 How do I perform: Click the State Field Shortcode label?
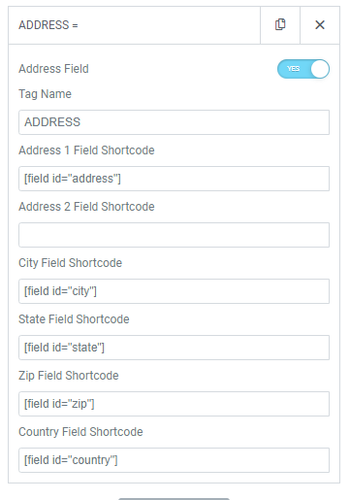[74, 319]
